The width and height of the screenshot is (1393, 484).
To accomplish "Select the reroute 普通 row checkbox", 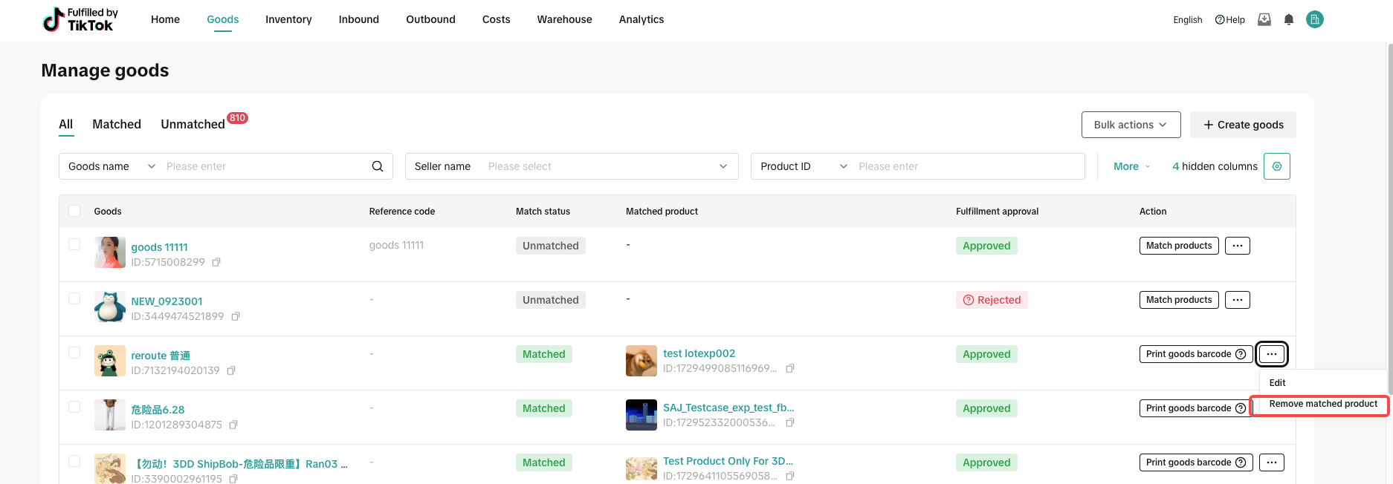I will [x=74, y=353].
